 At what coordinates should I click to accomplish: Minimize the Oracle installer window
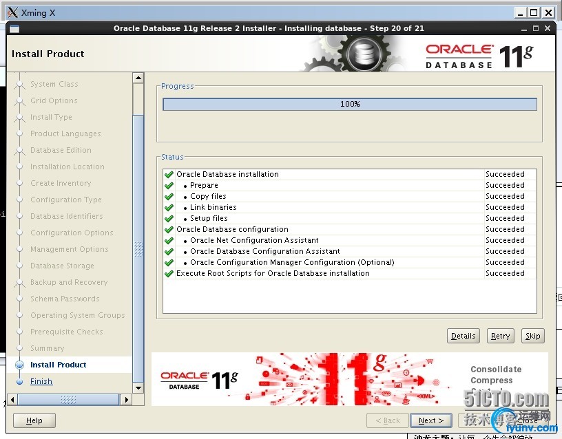point(524,29)
